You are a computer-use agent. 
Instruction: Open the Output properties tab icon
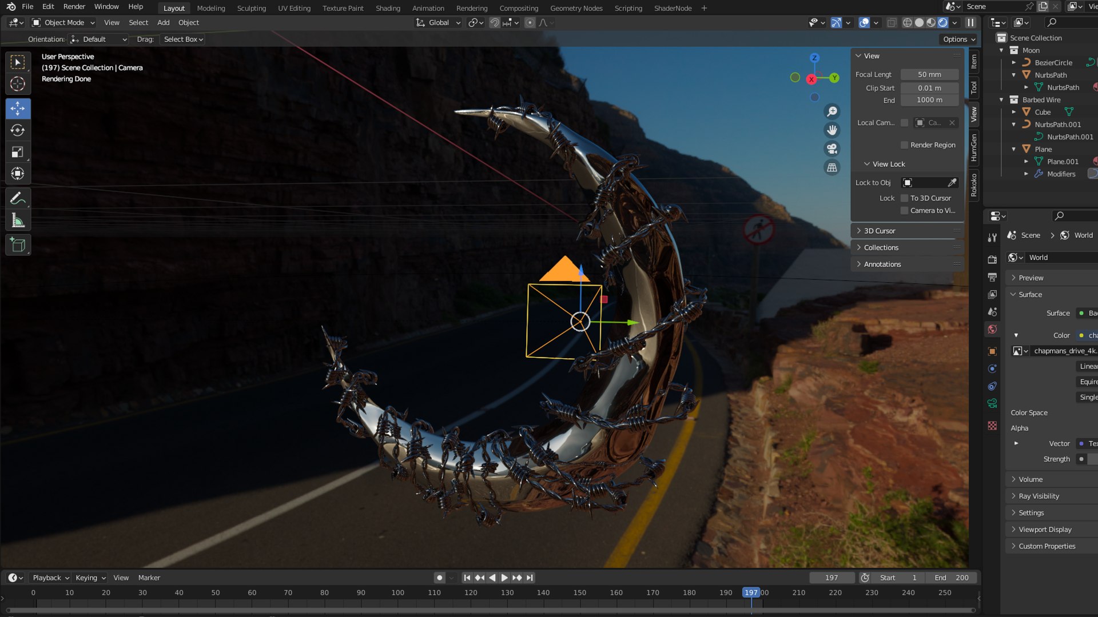992,277
